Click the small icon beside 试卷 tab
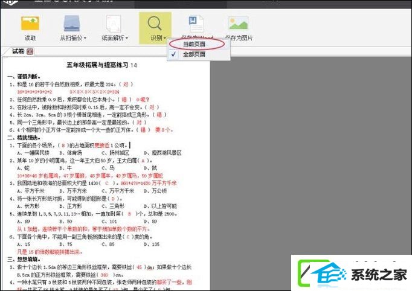This screenshot has height=291, width=412. coord(30,51)
